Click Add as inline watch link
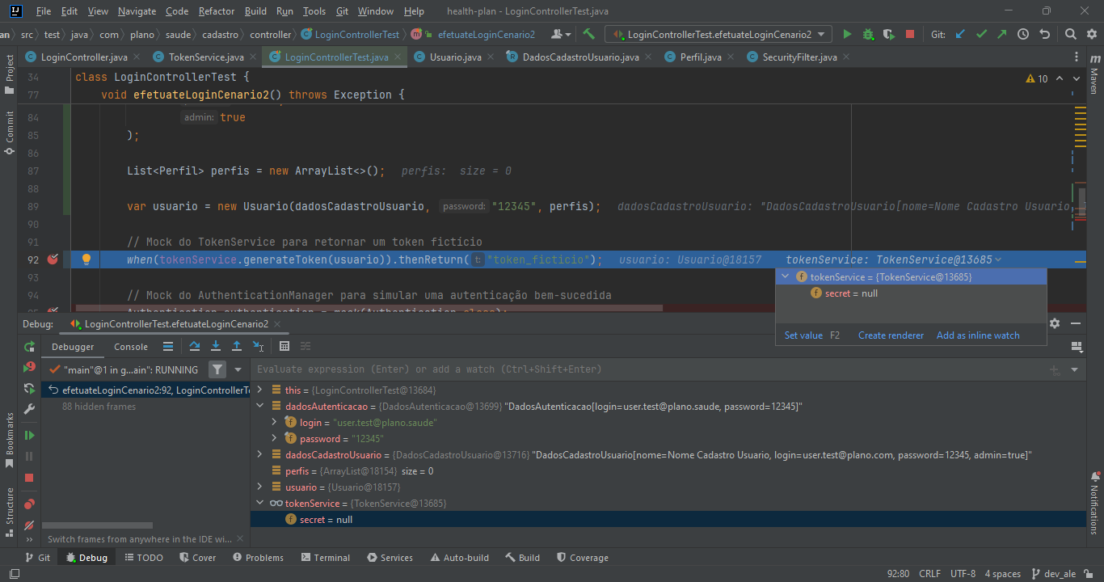The height and width of the screenshot is (582, 1104). click(x=978, y=335)
